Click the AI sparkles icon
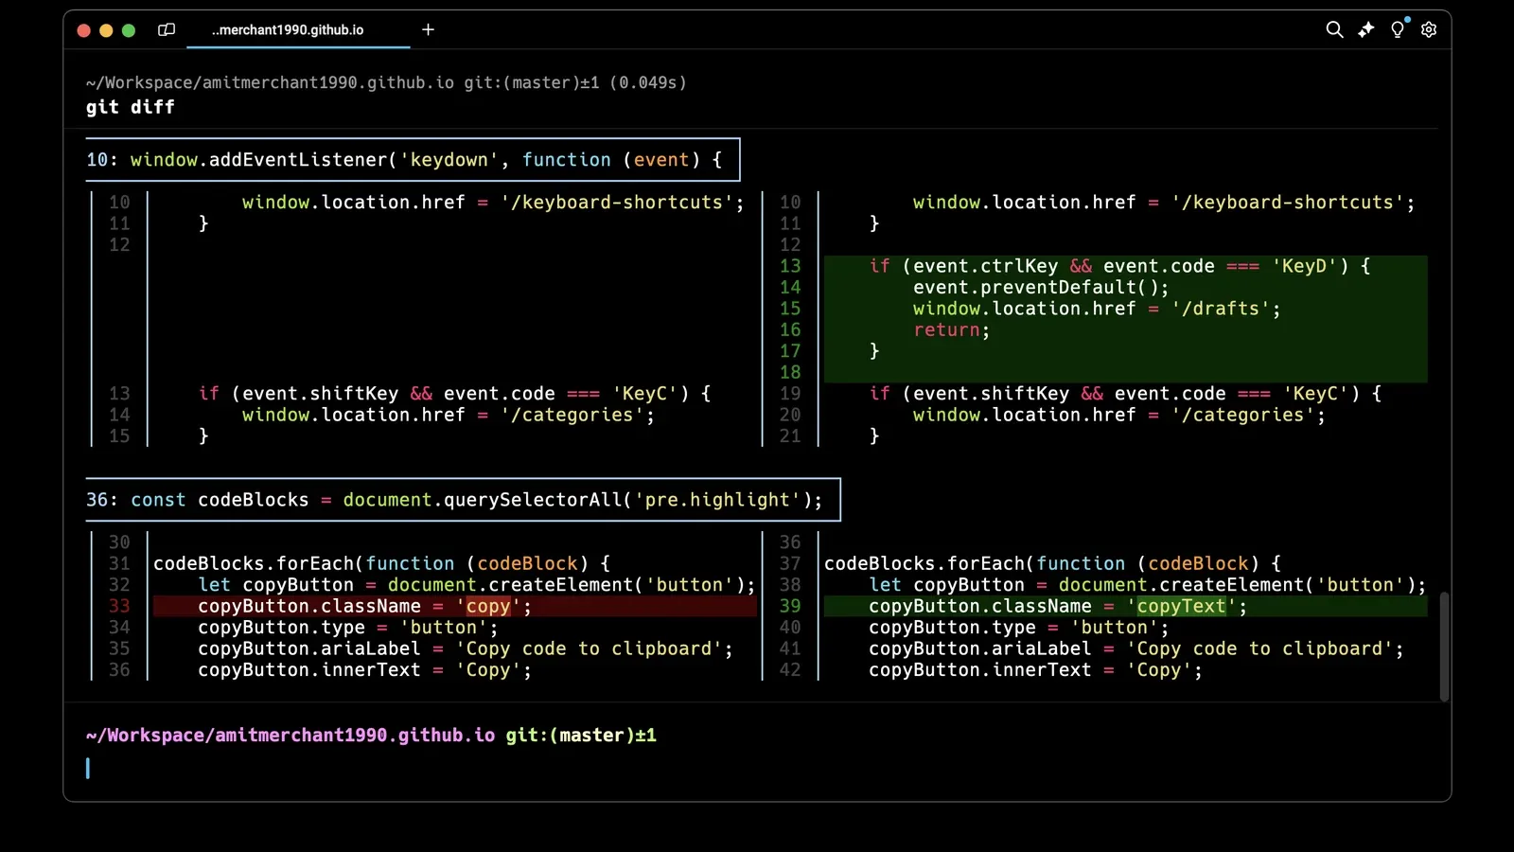The width and height of the screenshot is (1514, 852). tap(1365, 29)
